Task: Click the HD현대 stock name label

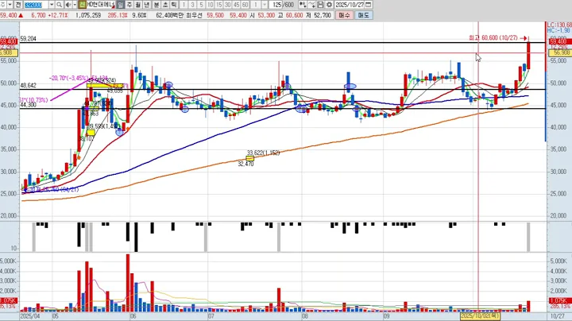Action: click(101, 5)
